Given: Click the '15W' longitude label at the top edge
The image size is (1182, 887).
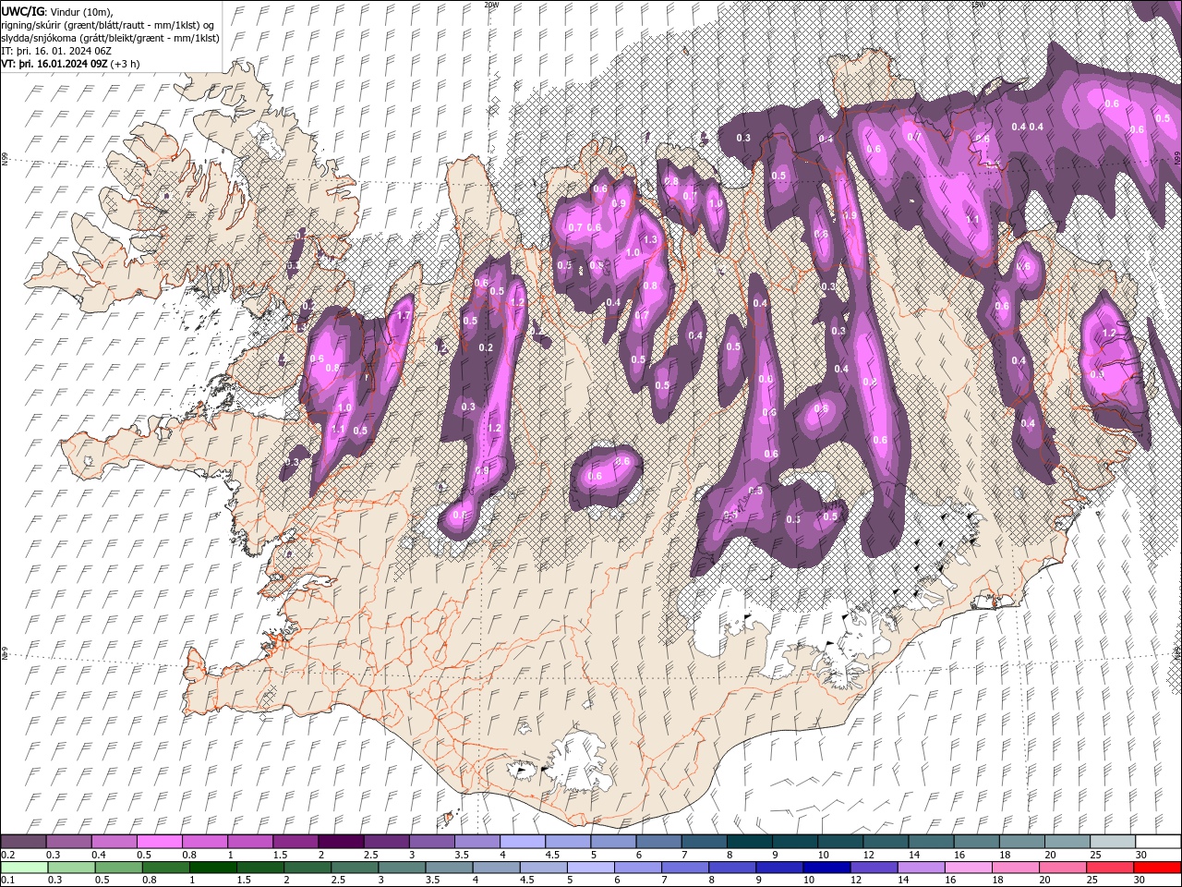Looking at the screenshot, I should tap(978, 5).
